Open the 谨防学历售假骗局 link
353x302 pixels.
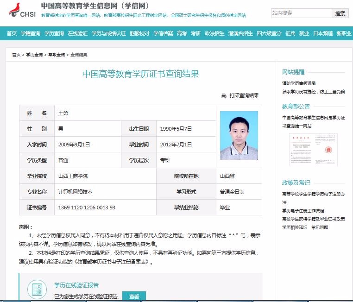pyautogui.click(x=299, y=83)
